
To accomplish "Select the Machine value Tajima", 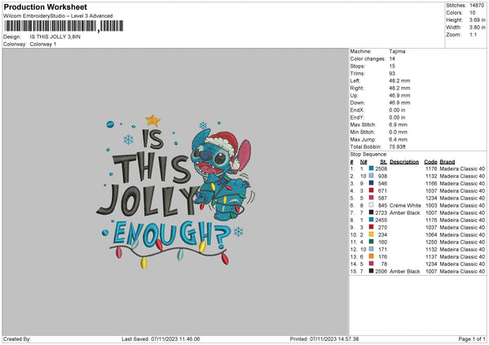I will click(x=397, y=51).
